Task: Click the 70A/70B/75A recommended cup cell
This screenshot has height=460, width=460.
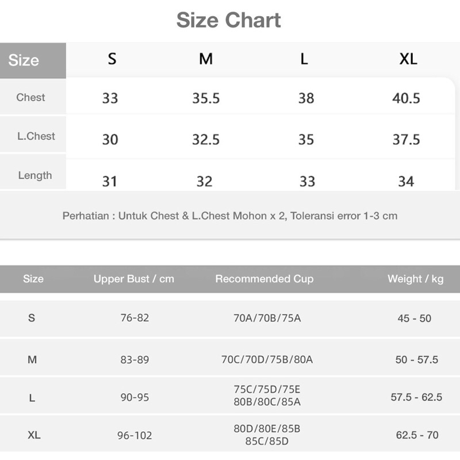Action: [267, 318]
